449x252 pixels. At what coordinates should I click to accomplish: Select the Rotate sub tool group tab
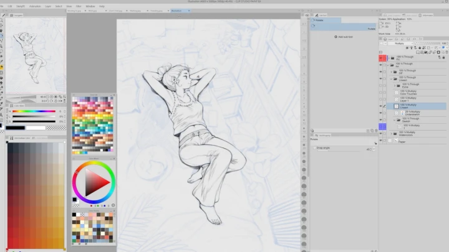tap(326, 21)
